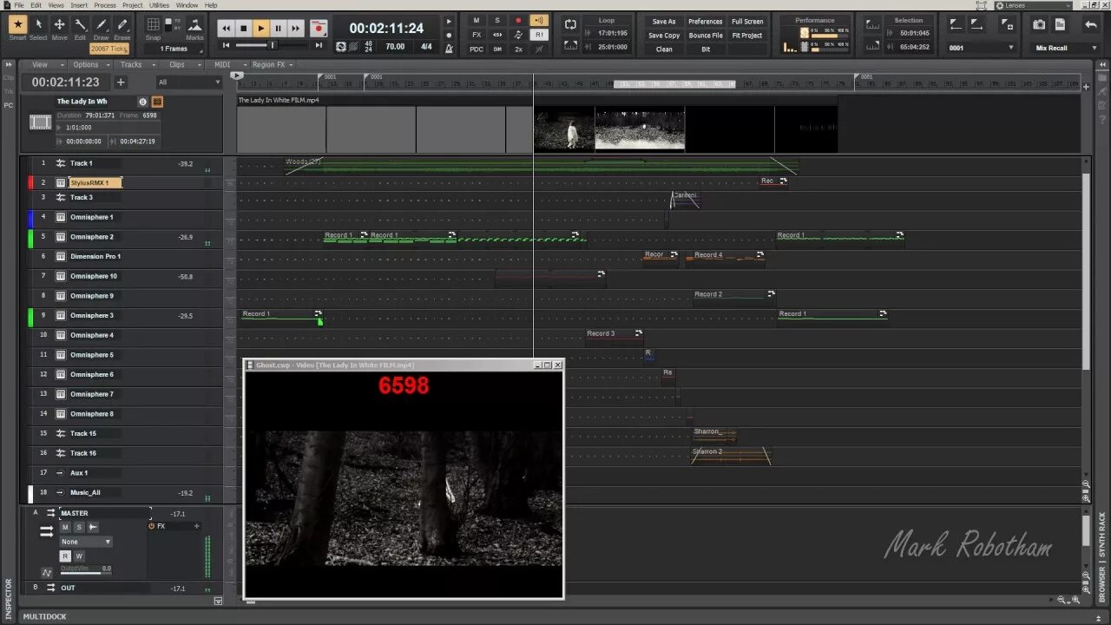Recall previous mix scene arrow icon
The height and width of the screenshot is (625, 1111).
(1091, 24)
